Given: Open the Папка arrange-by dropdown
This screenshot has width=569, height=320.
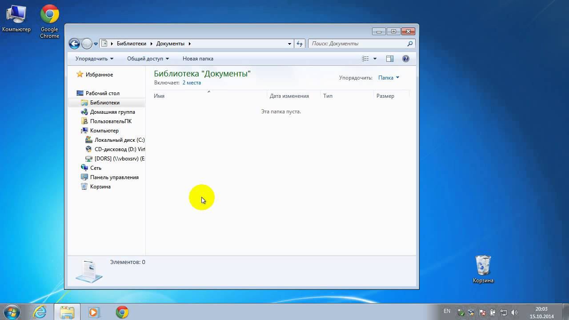Looking at the screenshot, I should click(389, 78).
